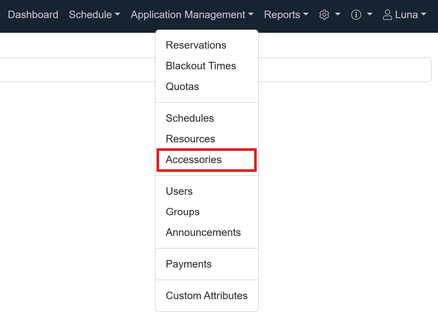This screenshot has width=438, height=319.
Task: Choose Payments in the menu
Action: click(x=189, y=264)
